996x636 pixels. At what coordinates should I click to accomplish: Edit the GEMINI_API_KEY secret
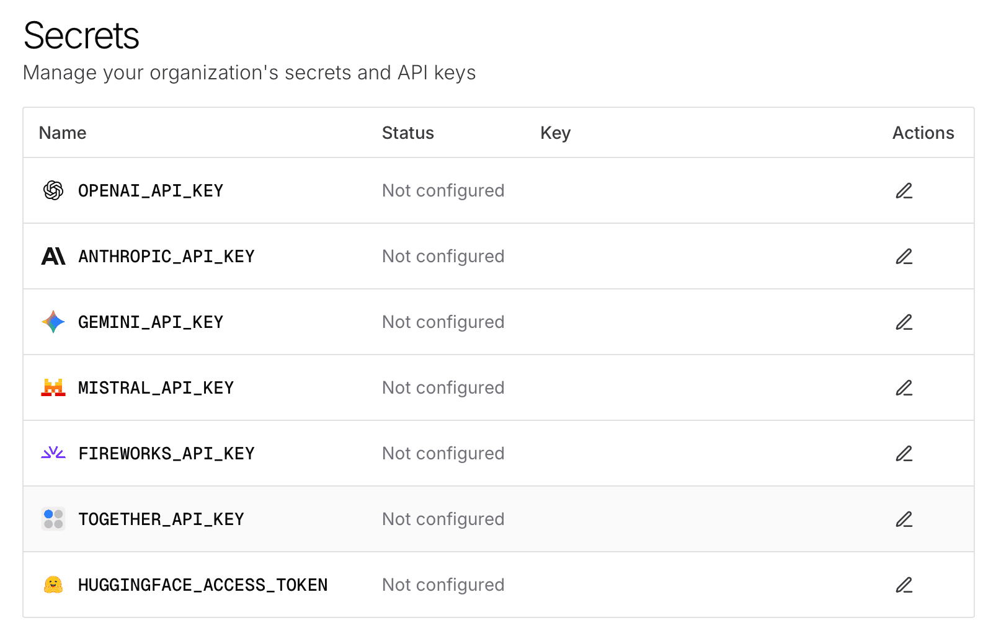[x=904, y=322]
